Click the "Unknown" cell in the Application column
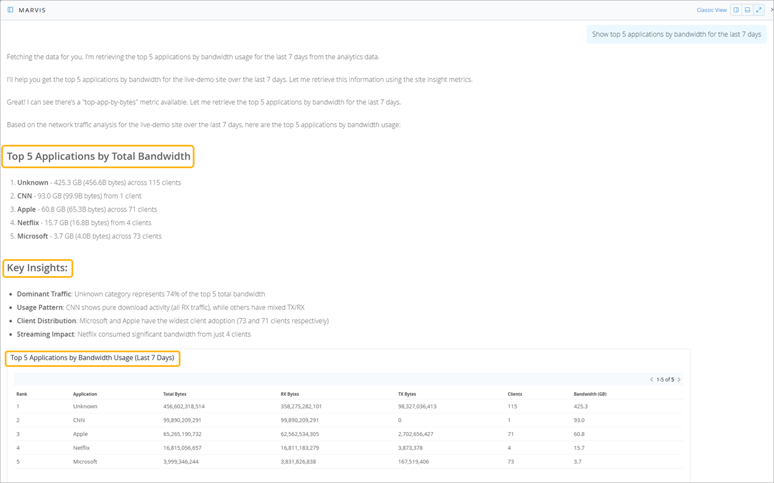Screen dimensions: 774x483 tap(85, 406)
